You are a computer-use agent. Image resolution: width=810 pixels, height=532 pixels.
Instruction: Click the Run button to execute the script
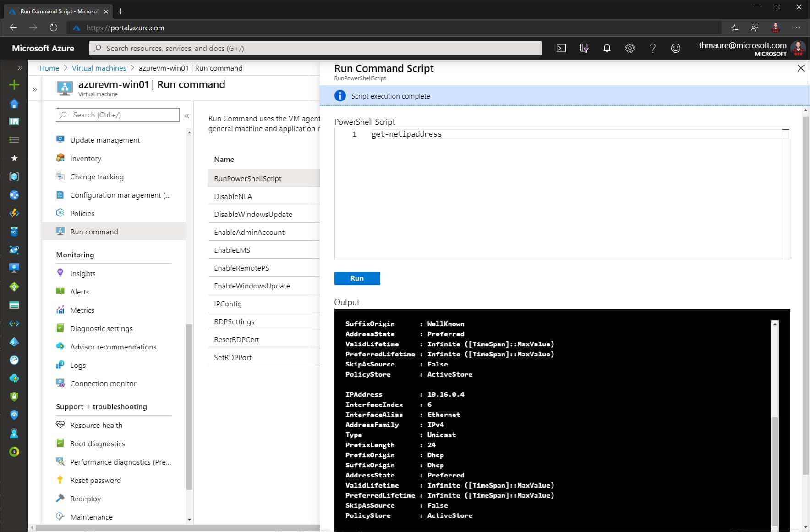click(357, 278)
